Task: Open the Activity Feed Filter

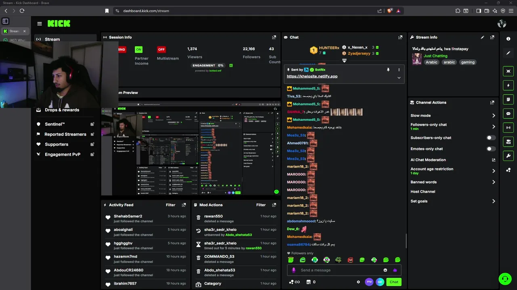Action: [170, 205]
